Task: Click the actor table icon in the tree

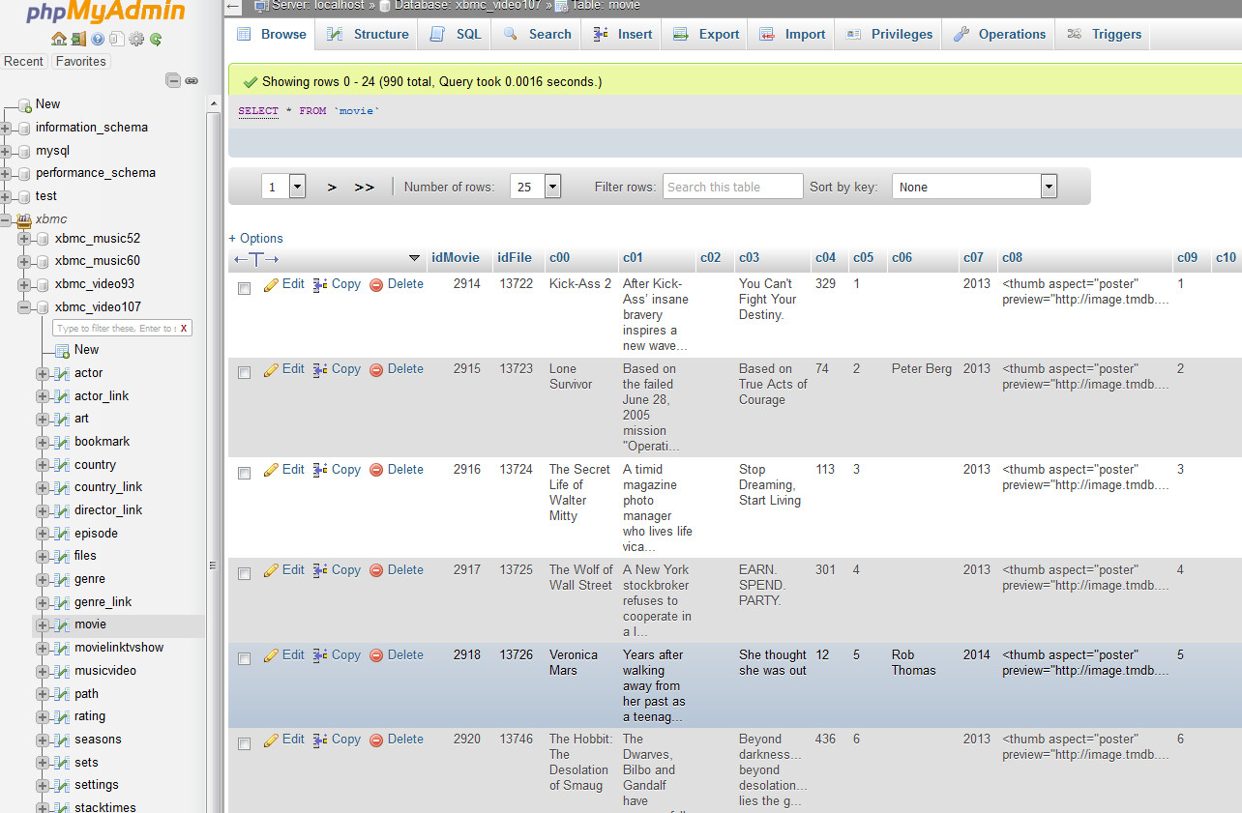Action: [62, 373]
